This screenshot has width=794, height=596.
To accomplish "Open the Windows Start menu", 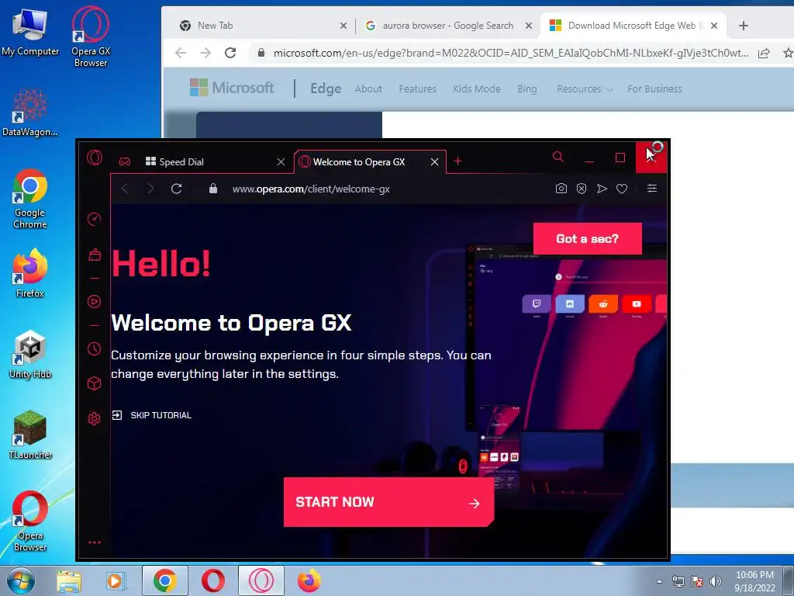I will tap(21, 580).
